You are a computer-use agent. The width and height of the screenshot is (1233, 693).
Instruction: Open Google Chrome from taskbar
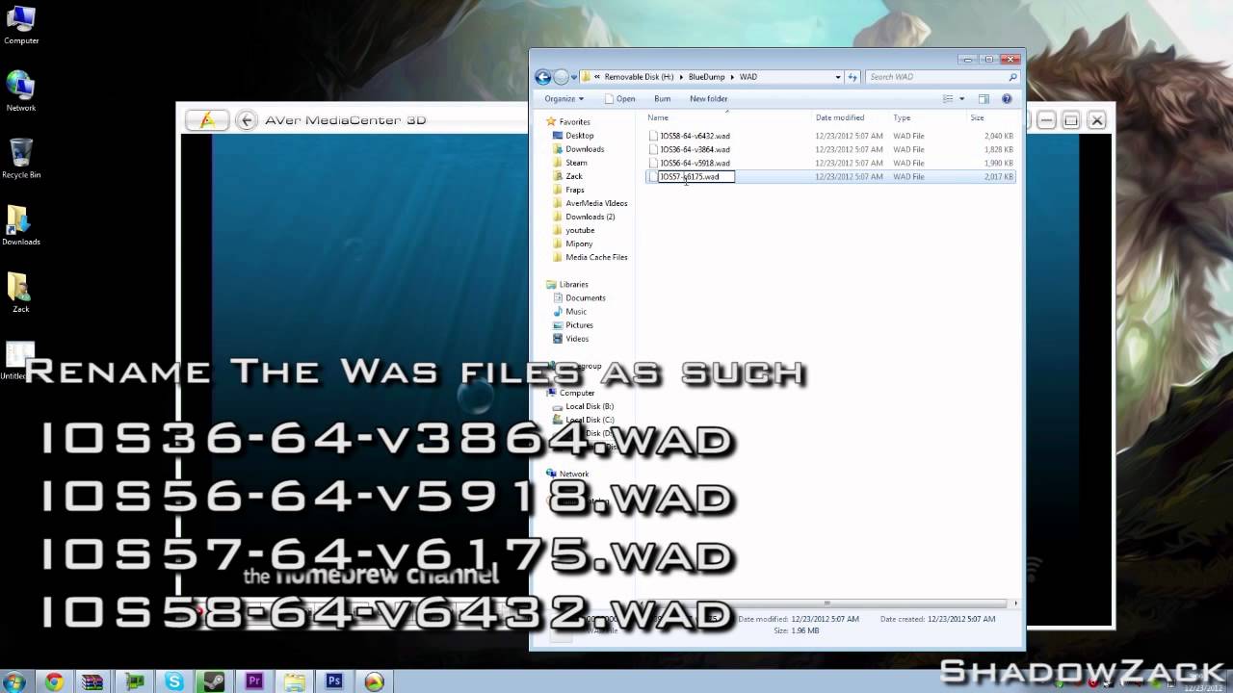point(54,681)
